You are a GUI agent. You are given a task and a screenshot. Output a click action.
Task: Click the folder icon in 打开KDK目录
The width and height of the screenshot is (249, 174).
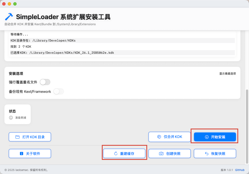click(x=17, y=137)
